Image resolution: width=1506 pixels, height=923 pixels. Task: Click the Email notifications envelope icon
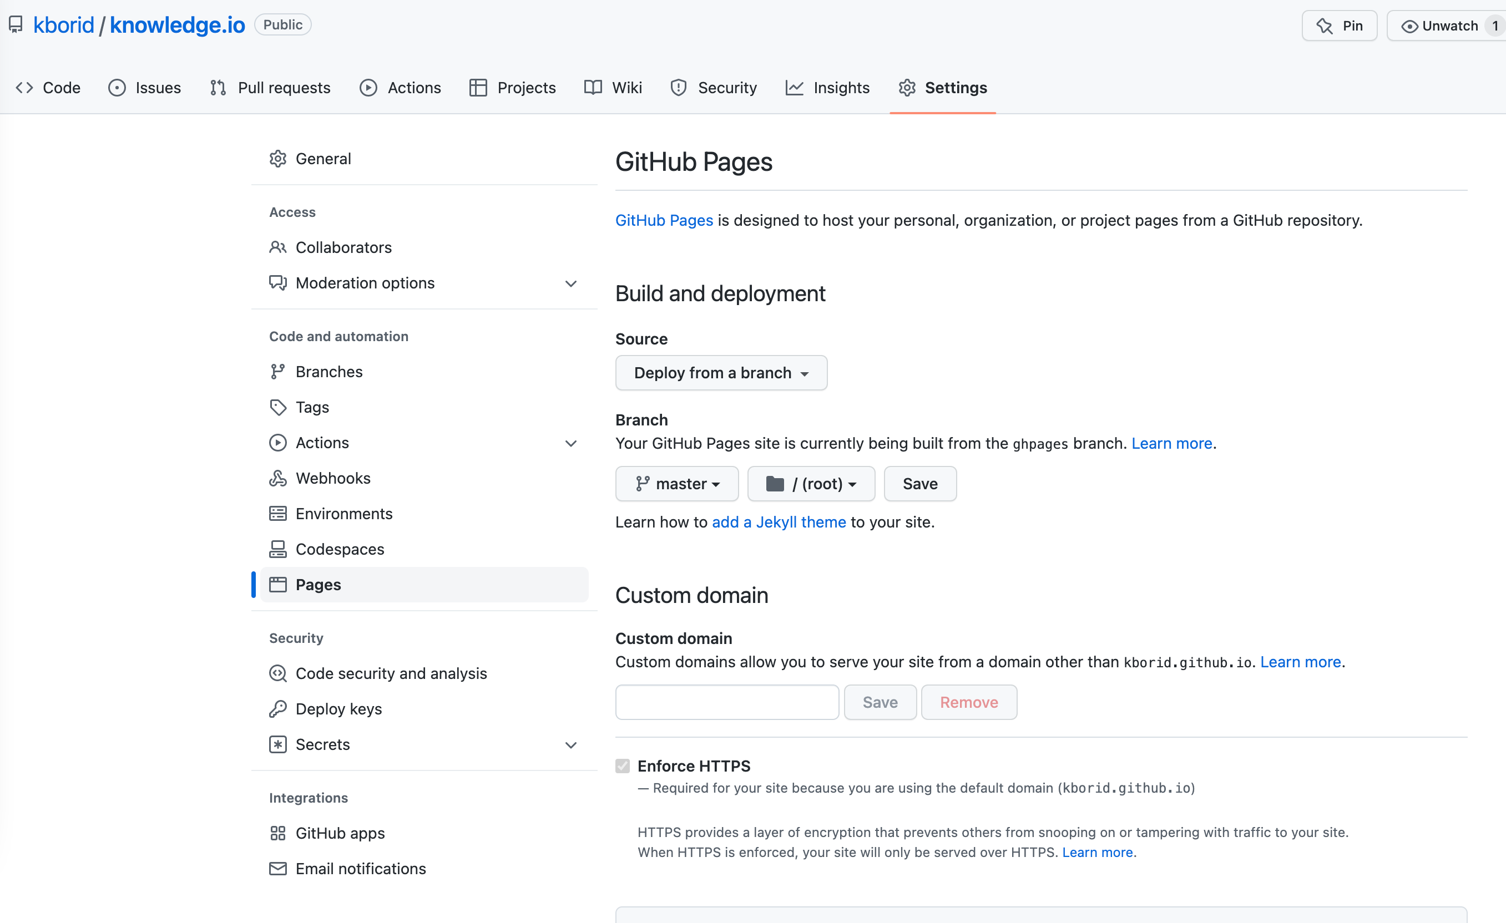pos(277,869)
